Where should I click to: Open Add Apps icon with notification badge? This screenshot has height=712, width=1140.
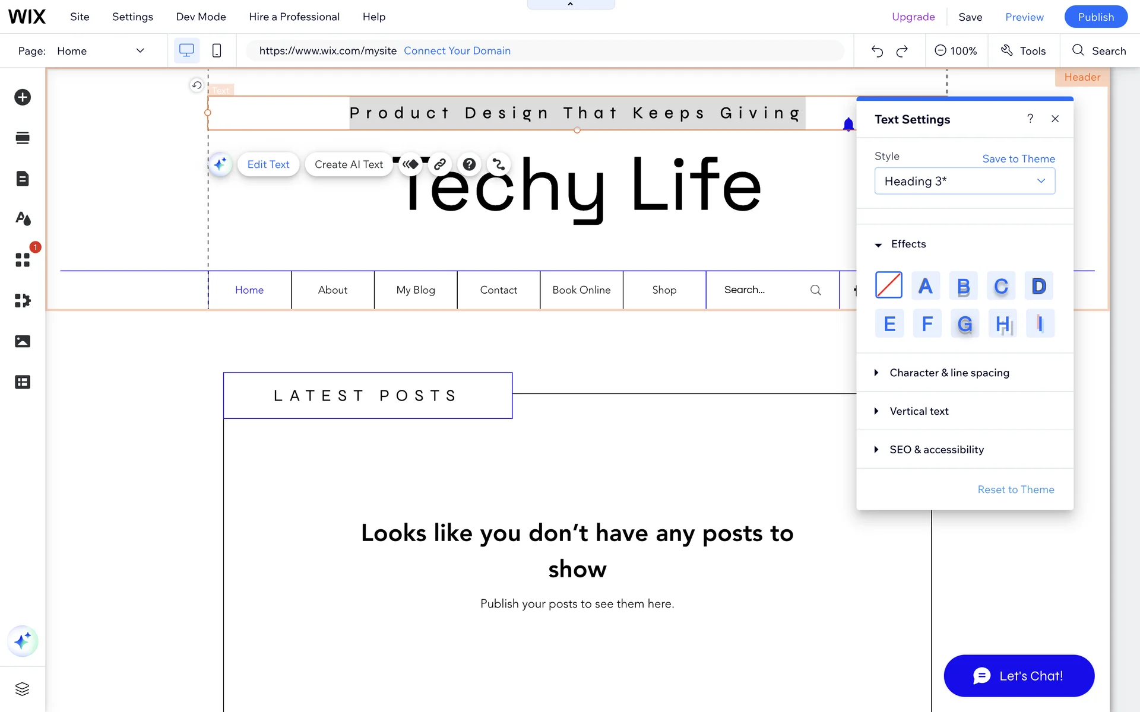pos(23,260)
